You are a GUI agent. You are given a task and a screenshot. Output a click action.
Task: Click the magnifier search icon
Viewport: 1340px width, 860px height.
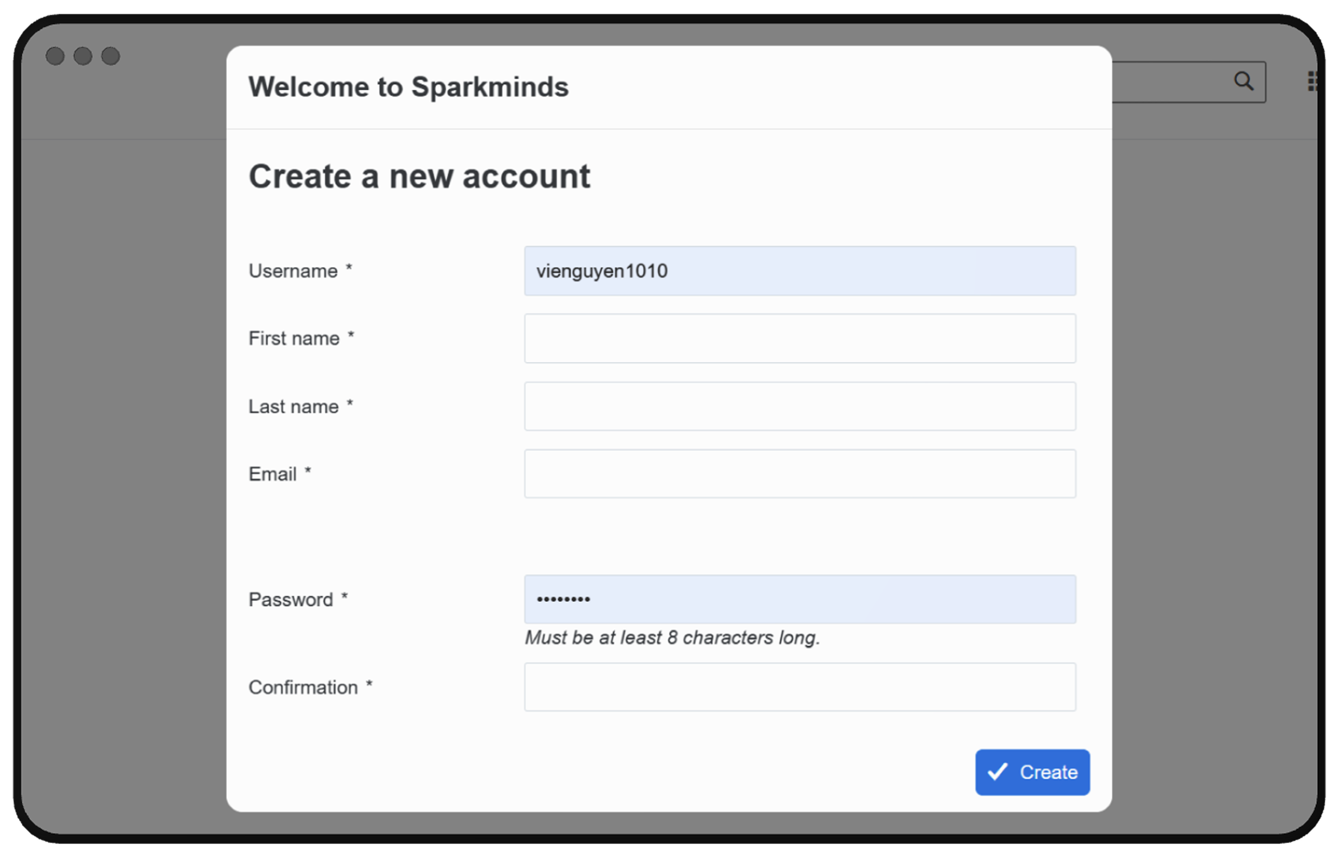click(x=1243, y=82)
